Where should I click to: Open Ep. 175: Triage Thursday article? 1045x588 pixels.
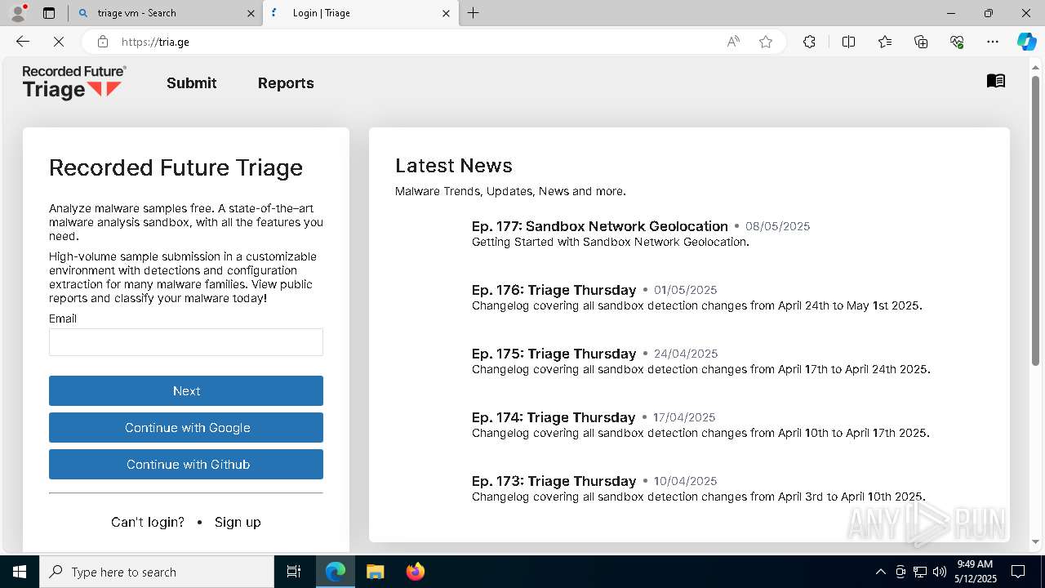tap(554, 354)
